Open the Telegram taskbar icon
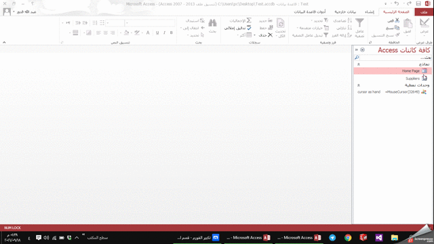Viewport: 434px width, 244px height. click(332, 238)
